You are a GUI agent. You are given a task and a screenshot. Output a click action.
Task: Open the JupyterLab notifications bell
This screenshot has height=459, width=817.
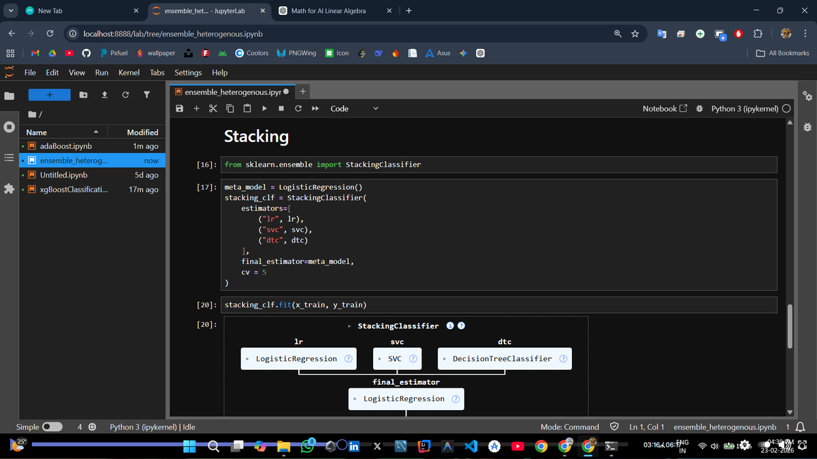(x=801, y=427)
